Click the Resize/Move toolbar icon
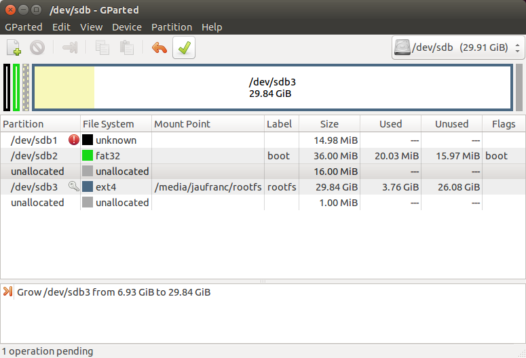This screenshot has width=526, height=358. coord(70,47)
